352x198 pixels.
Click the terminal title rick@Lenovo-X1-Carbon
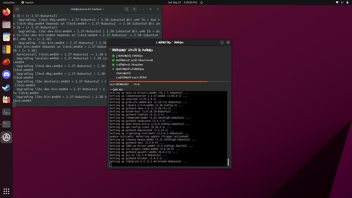click(87, 9)
